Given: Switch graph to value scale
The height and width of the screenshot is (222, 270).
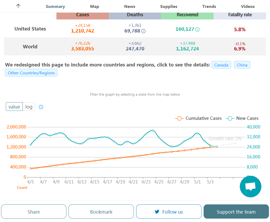Looking at the screenshot, I should [14, 107].
